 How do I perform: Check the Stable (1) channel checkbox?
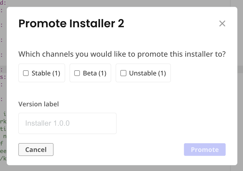(x=25, y=73)
